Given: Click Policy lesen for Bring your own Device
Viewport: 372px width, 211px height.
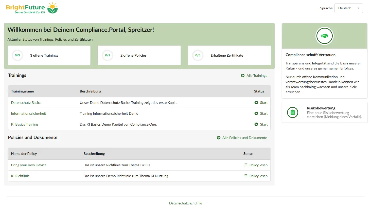Looking at the screenshot, I should click(258, 165).
